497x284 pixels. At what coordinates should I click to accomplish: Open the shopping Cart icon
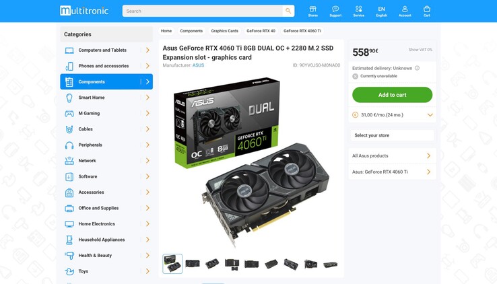[427, 11]
